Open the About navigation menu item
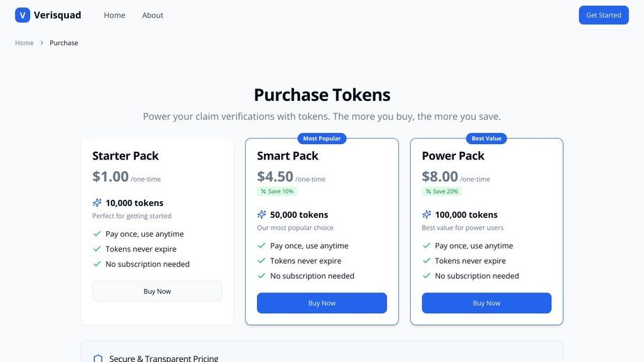Viewport: 644px width, 362px height. (152, 15)
